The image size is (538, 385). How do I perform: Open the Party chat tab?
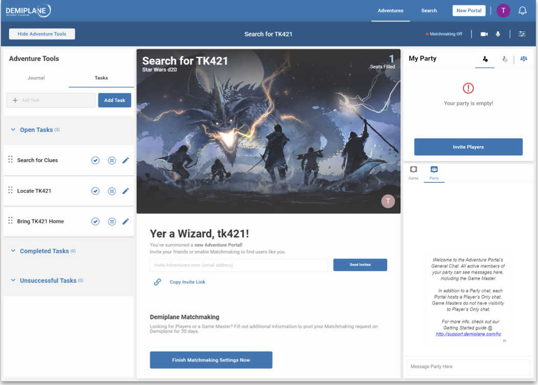pyautogui.click(x=434, y=173)
